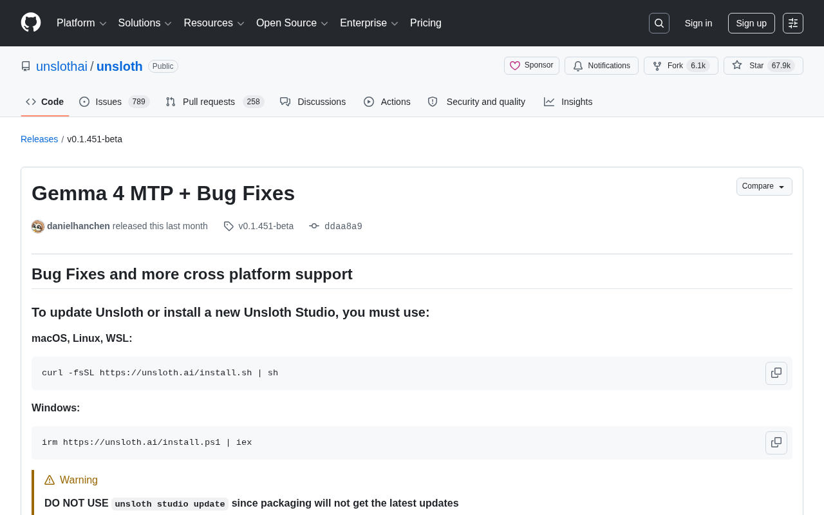This screenshot has width=824, height=515.
Task: Click the 789 issues counter
Action: coord(139,102)
